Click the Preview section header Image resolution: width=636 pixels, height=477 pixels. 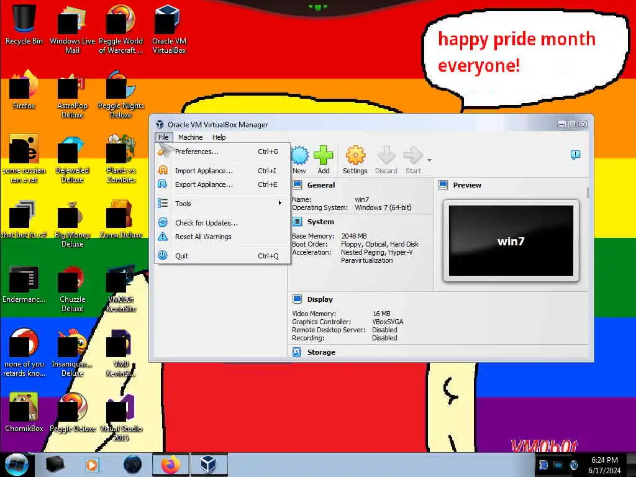point(467,185)
